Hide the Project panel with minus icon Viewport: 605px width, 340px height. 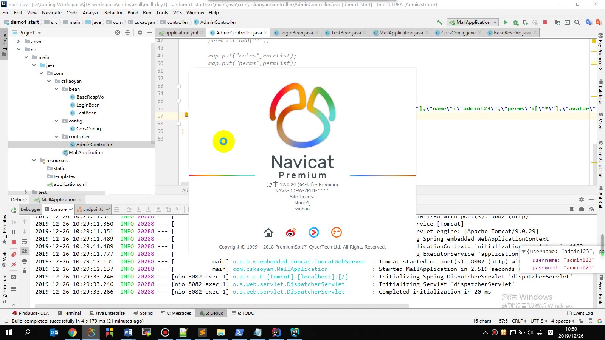coord(150,32)
